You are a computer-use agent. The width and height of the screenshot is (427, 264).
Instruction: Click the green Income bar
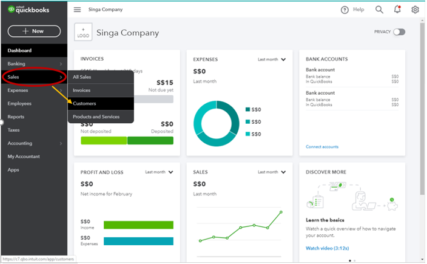coord(138,225)
